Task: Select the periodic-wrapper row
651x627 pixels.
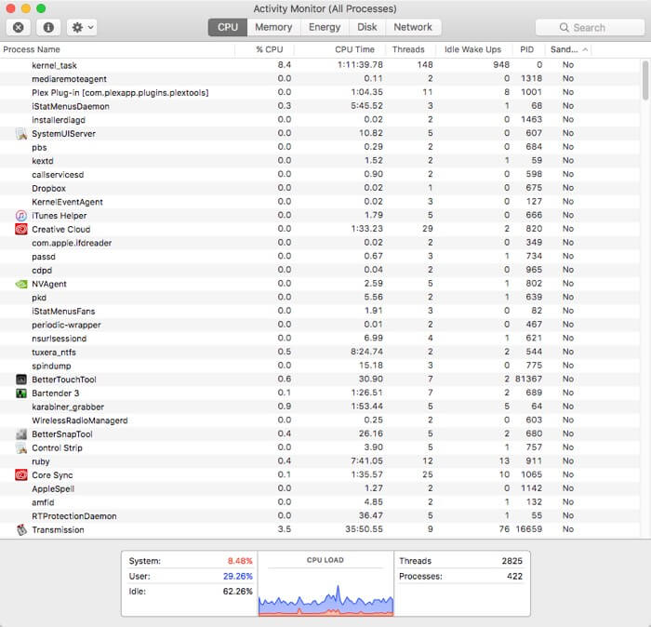Action: tap(320, 325)
